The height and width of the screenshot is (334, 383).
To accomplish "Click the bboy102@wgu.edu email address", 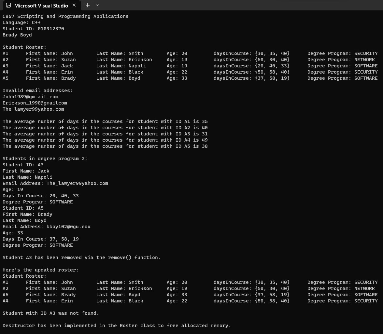I will [68, 227].
